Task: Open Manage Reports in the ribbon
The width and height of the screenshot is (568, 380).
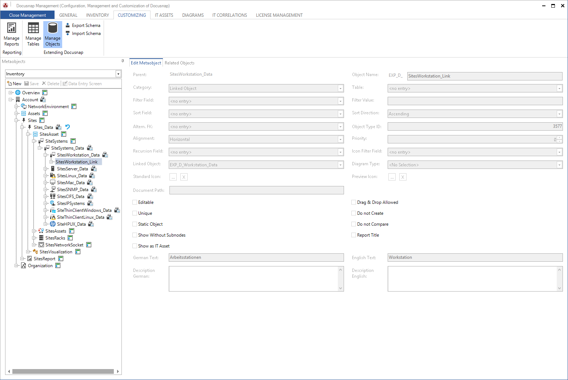Action: coord(12,34)
